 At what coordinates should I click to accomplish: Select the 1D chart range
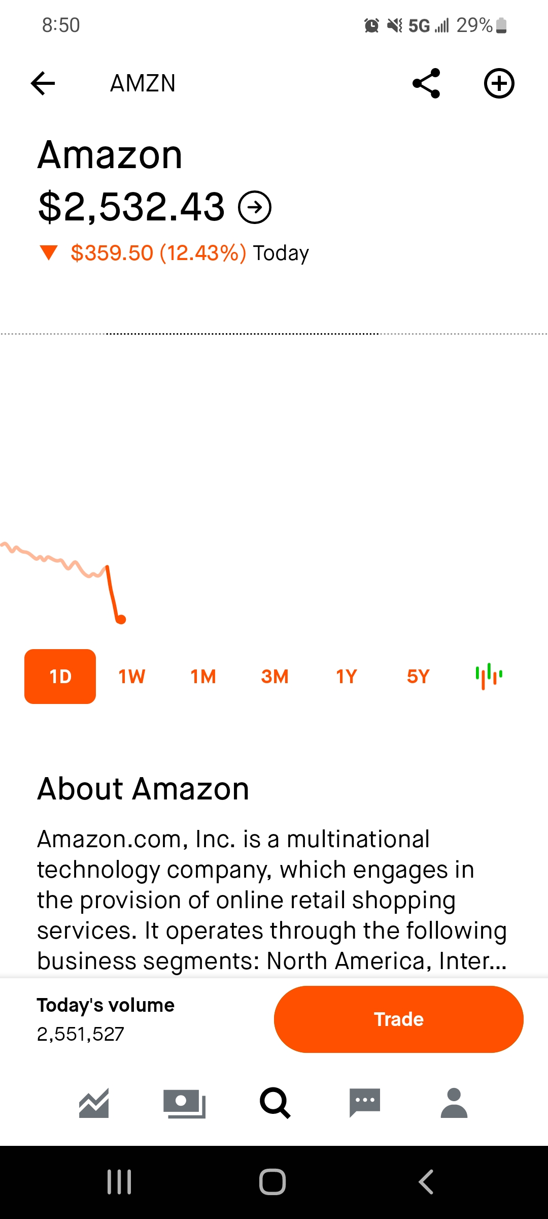[x=60, y=677]
